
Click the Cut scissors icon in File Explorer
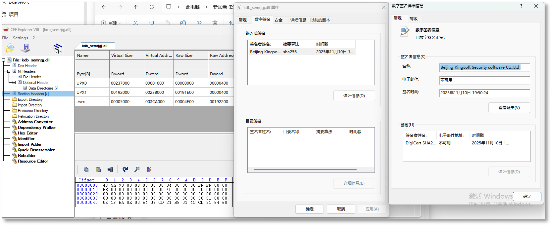coord(135,23)
